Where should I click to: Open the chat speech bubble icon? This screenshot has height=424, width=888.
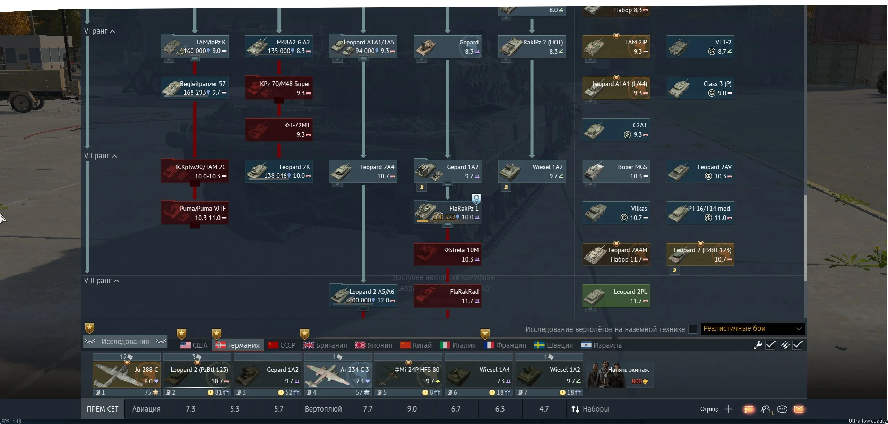(x=782, y=409)
